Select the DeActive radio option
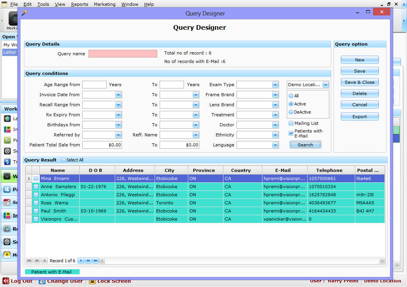The image size is (407, 287). tap(291, 112)
